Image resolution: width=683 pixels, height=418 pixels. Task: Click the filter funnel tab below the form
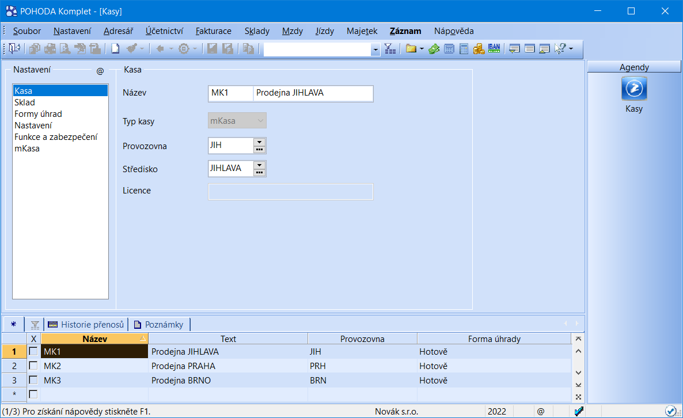[35, 325]
